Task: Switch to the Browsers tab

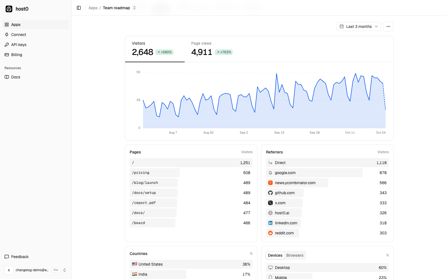Action: coord(295,255)
